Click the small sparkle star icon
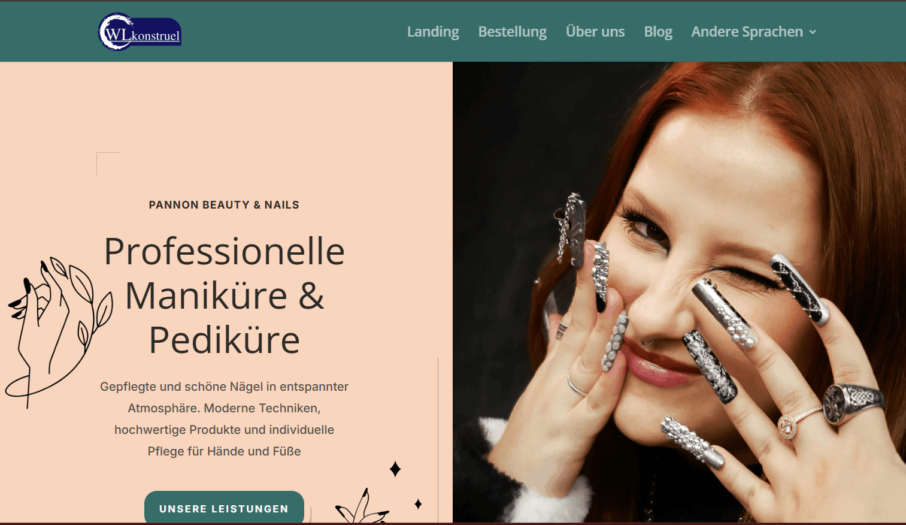 coord(418,504)
